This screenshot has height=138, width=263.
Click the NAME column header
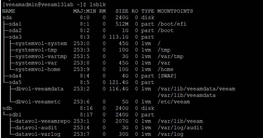(x=9, y=11)
